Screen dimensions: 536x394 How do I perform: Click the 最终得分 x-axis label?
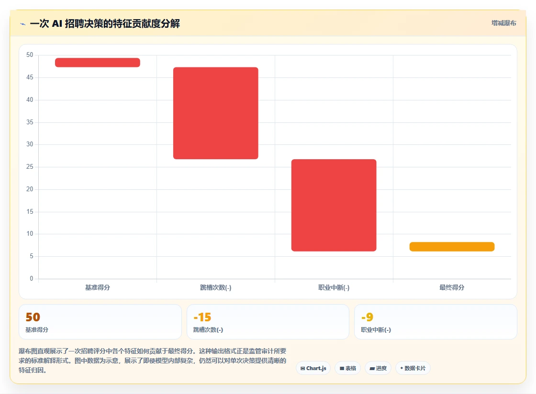click(452, 287)
